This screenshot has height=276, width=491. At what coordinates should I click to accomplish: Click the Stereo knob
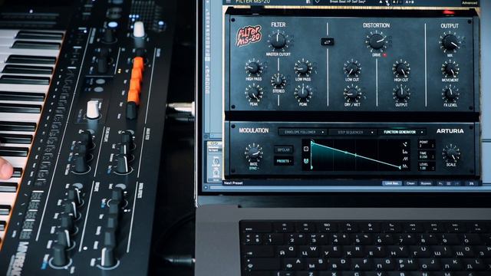point(278,81)
